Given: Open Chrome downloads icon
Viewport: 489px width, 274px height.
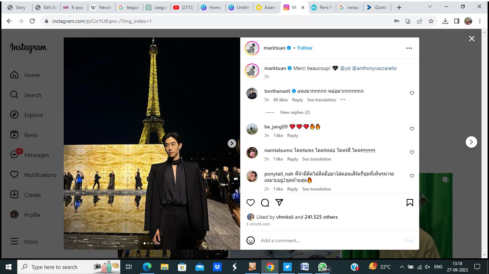Looking at the screenshot, I should point(445,21).
